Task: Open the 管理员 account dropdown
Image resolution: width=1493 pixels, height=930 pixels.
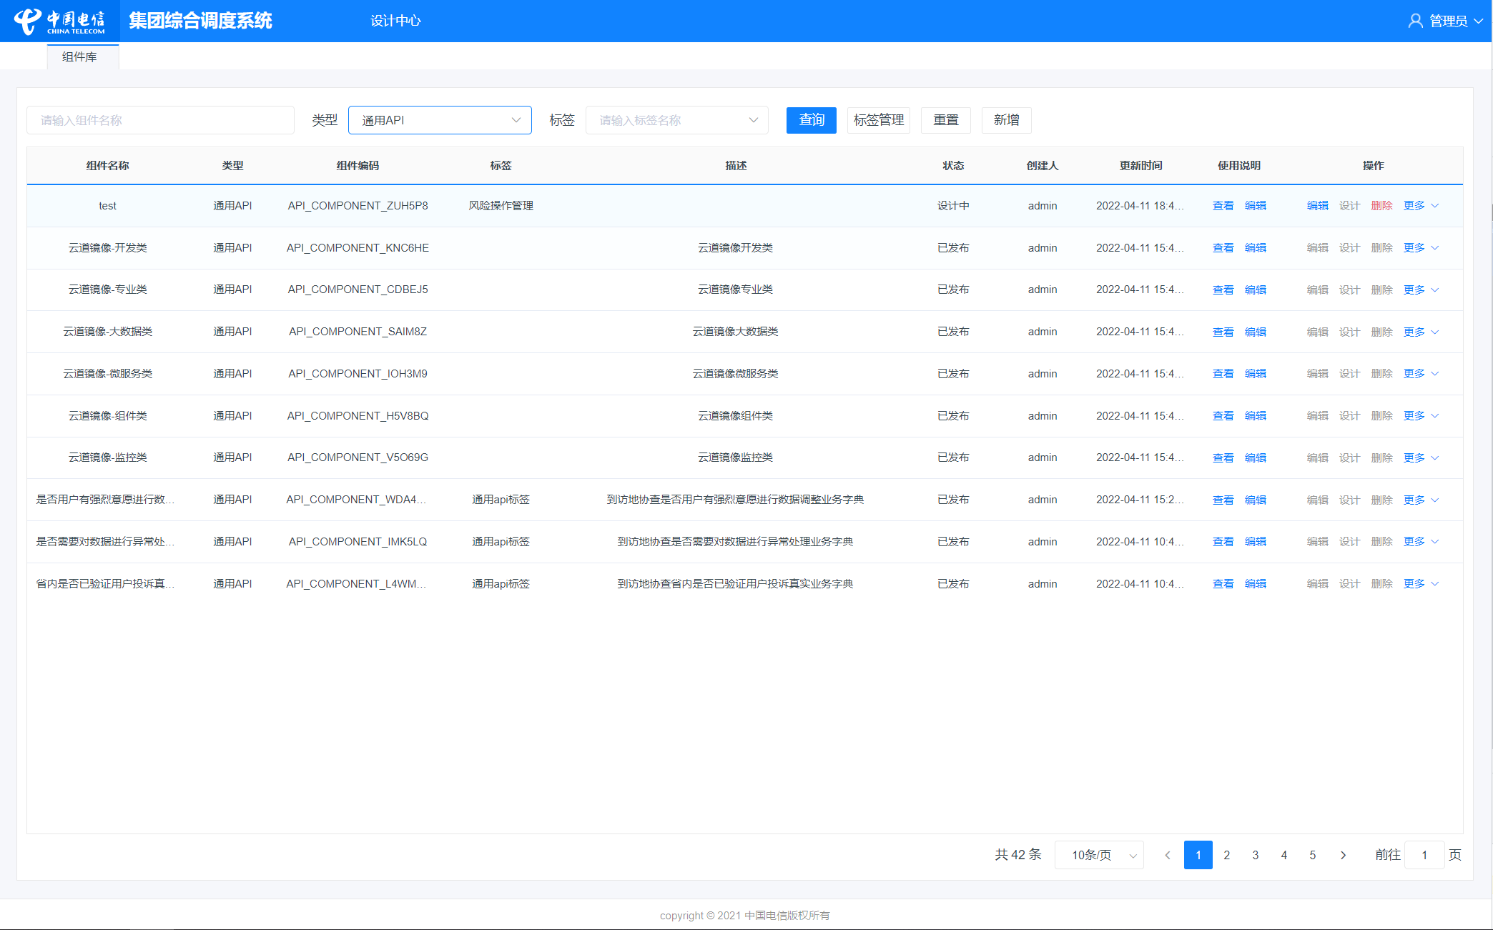Action: (1455, 21)
